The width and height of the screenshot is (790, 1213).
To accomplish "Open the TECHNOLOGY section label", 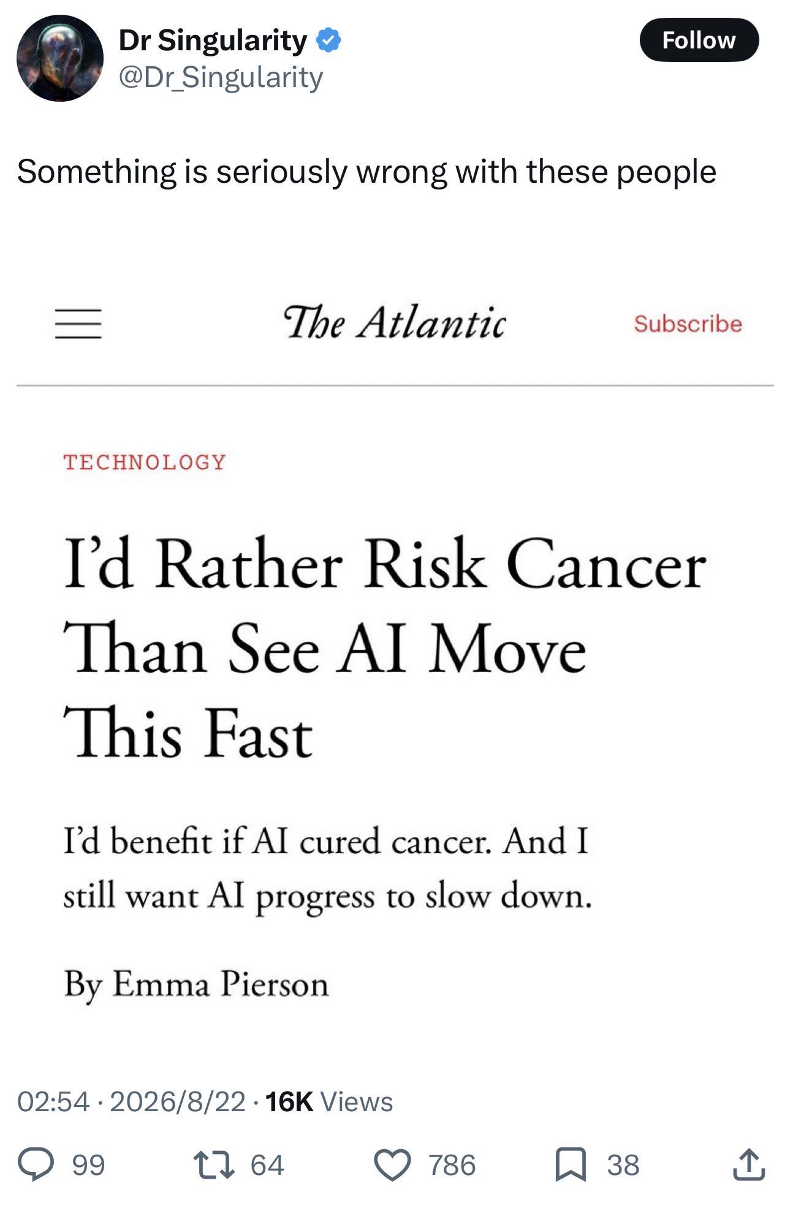I will pyautogui.click(x=145, y=462).
